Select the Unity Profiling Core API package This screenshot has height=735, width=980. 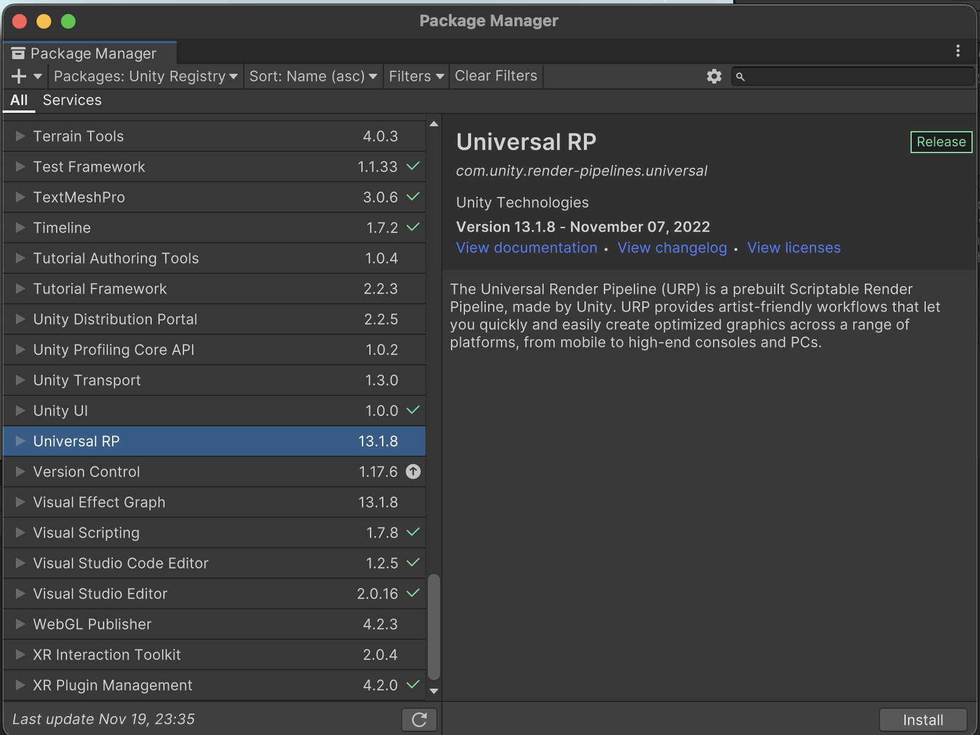click(214, 350)
